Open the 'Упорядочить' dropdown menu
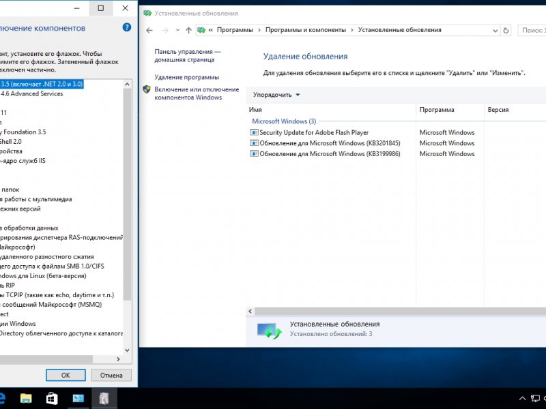 tap(276, 95)
